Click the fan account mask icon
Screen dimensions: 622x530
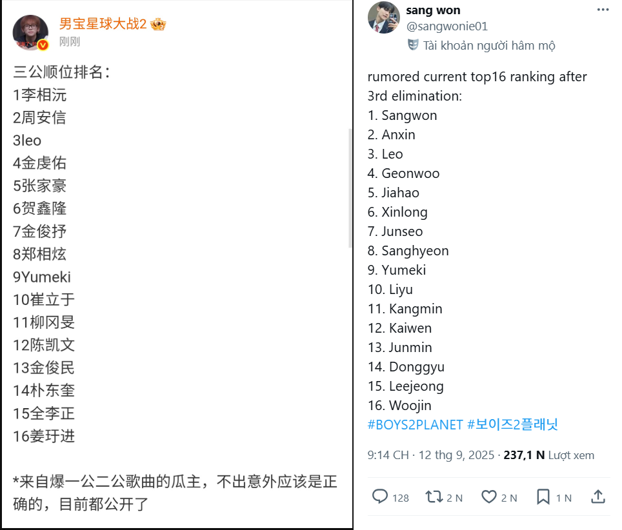(414, 45)
